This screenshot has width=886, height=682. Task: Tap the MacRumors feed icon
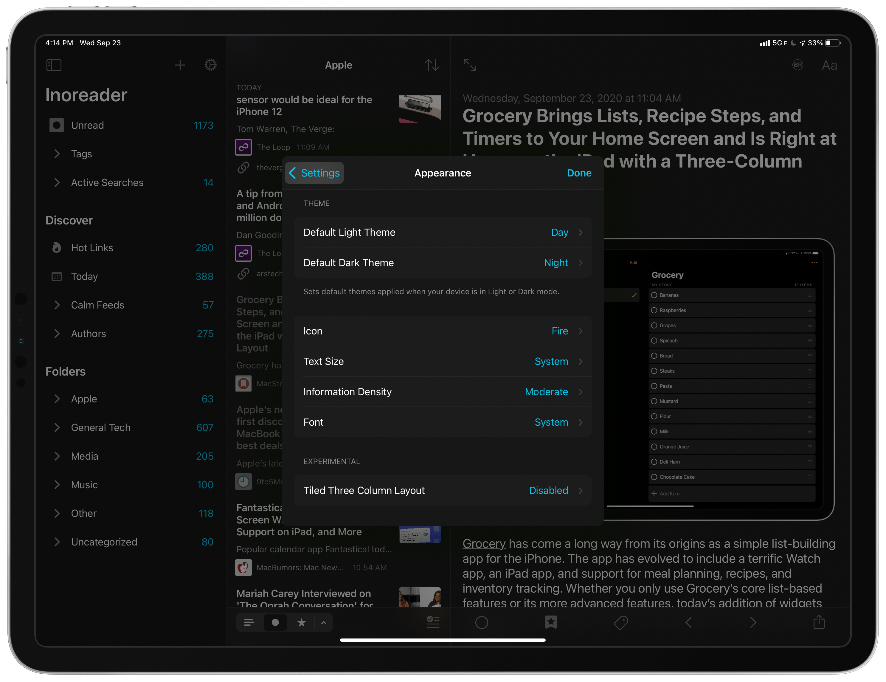pyautogui.click(x=243, y=567)
